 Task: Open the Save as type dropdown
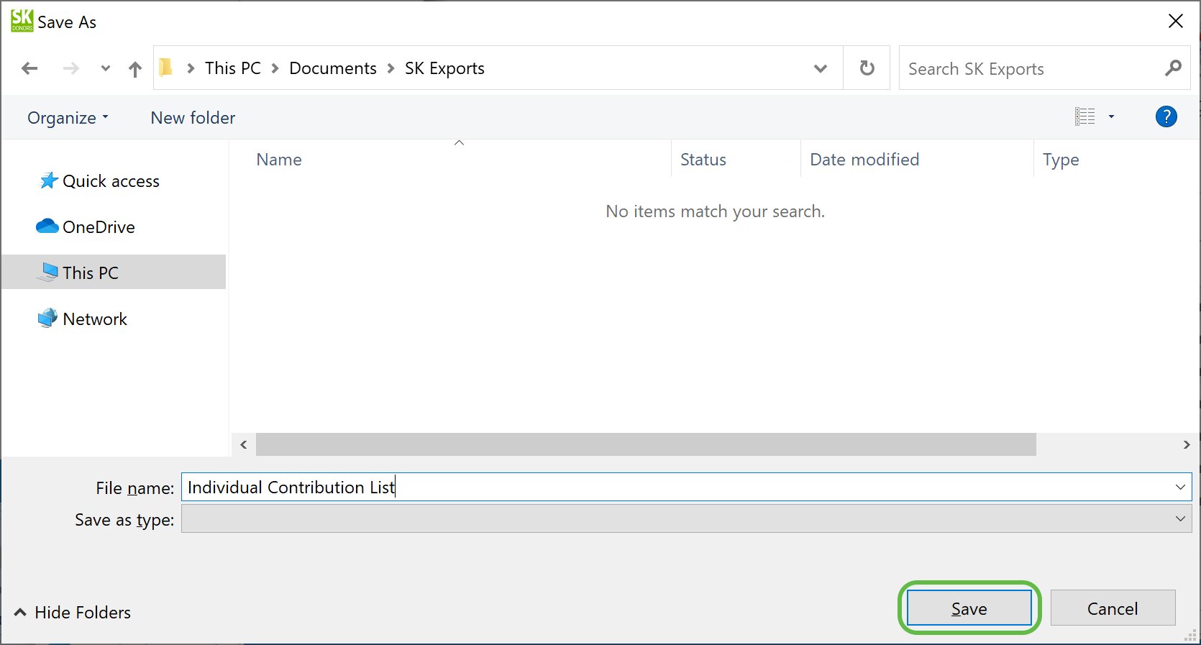point(1179,518)
